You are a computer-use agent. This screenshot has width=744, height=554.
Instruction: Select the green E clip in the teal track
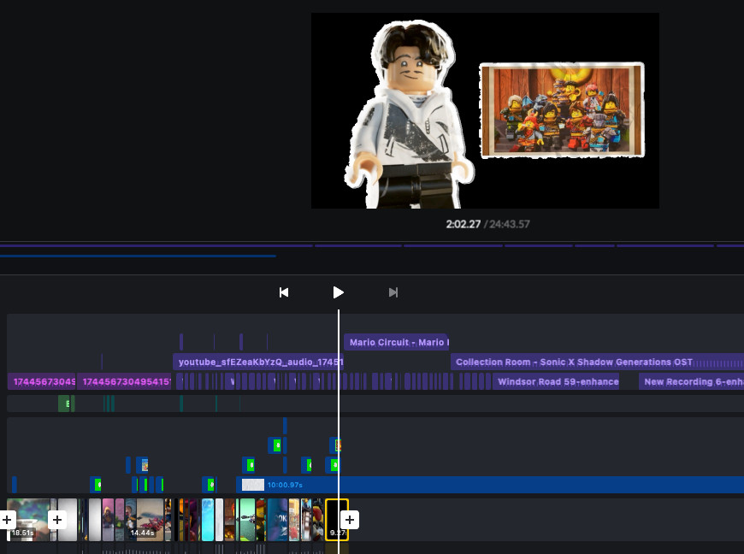click(63, 404)
